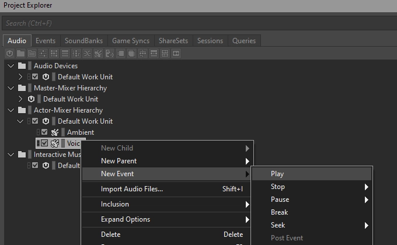The image size is (397, 245).
Task: Click the Sound Voice talking-head toolbar icon
Action: (109, 54)
